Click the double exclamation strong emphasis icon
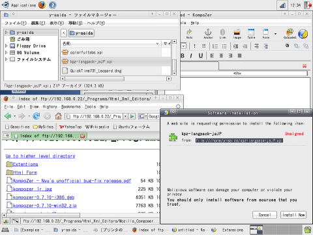 (203, 46)
